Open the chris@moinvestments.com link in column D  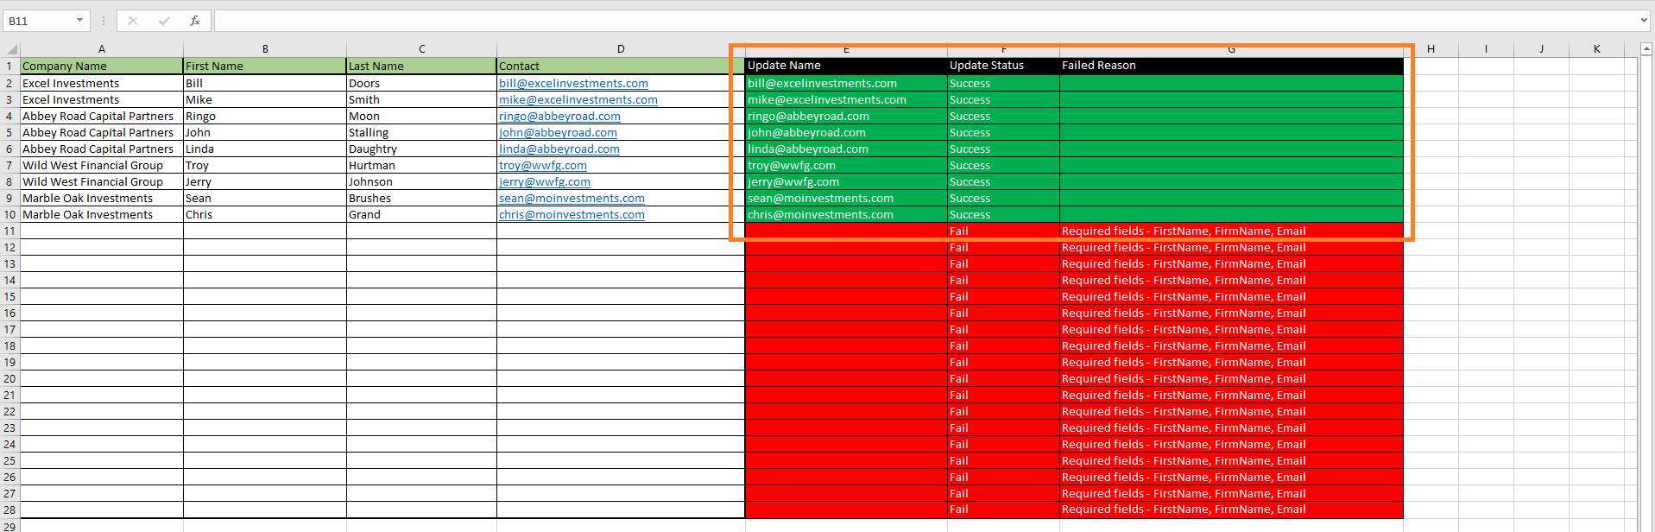(x=572, y=214)
